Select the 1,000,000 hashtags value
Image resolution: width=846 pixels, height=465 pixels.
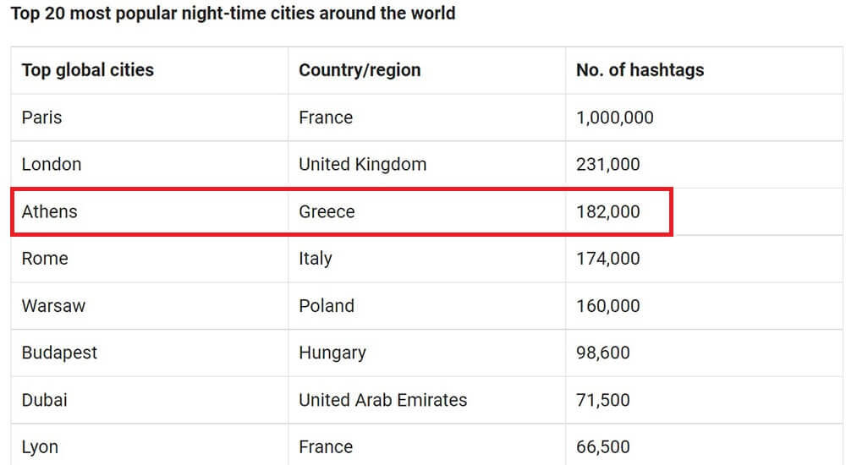(x=614, y=117)
